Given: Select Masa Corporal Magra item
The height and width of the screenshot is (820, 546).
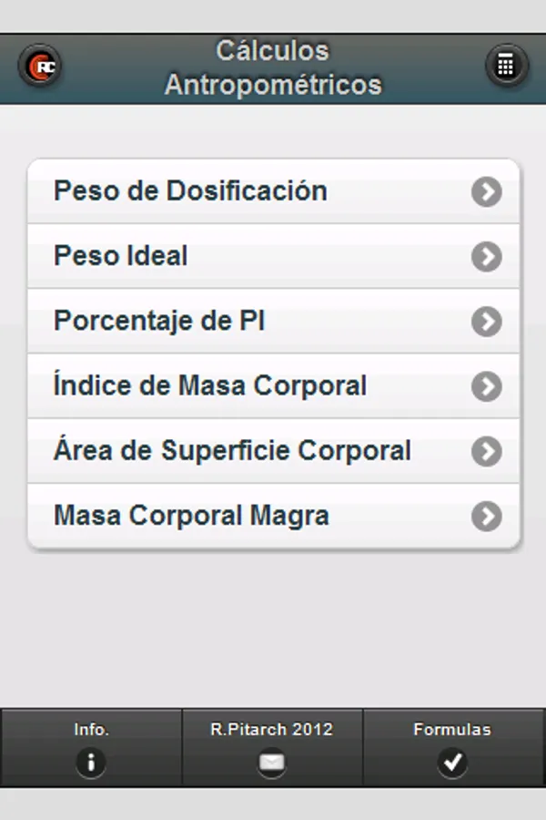Looking at the screenshot, I should coord(191,517).
